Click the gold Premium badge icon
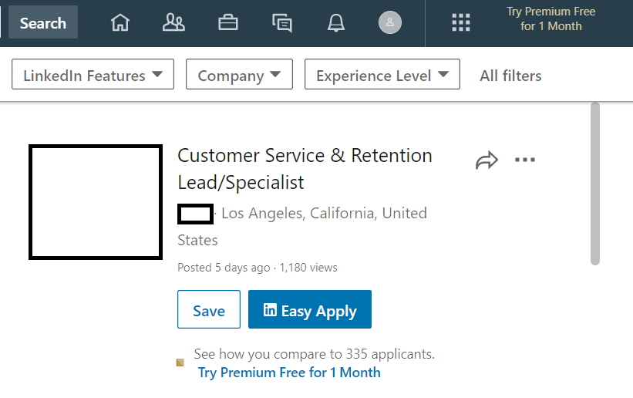The height and width of the screenshot is (398, 633). 180,363
